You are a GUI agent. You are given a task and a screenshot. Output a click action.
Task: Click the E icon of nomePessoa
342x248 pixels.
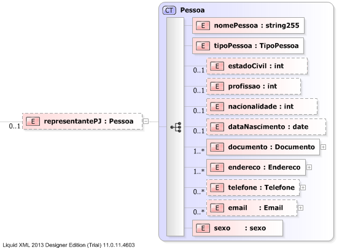[203, 26]
